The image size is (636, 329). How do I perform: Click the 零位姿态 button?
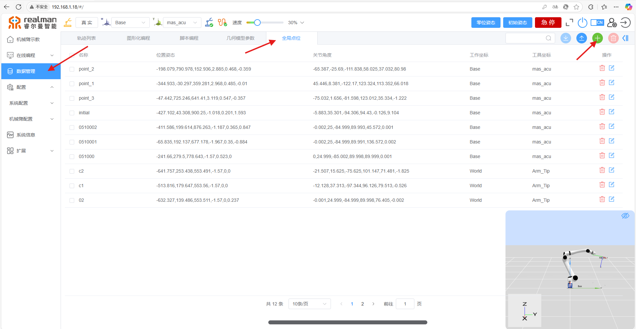(486, 23)
